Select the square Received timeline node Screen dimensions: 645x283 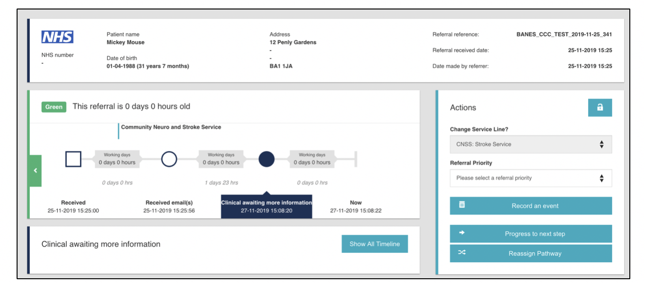click(74, 159)
